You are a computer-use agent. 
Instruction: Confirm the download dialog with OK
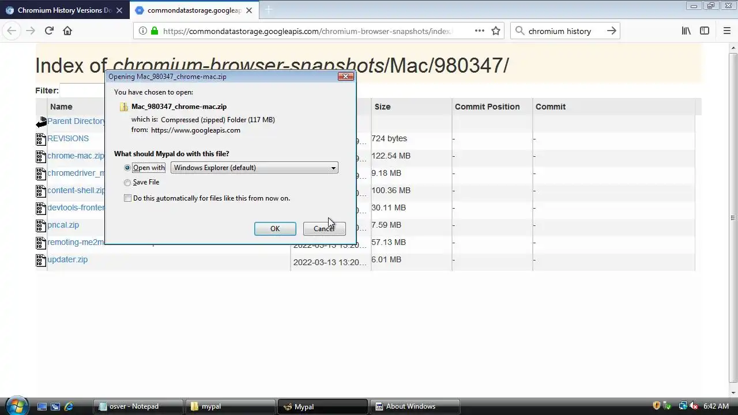(275, 229)
